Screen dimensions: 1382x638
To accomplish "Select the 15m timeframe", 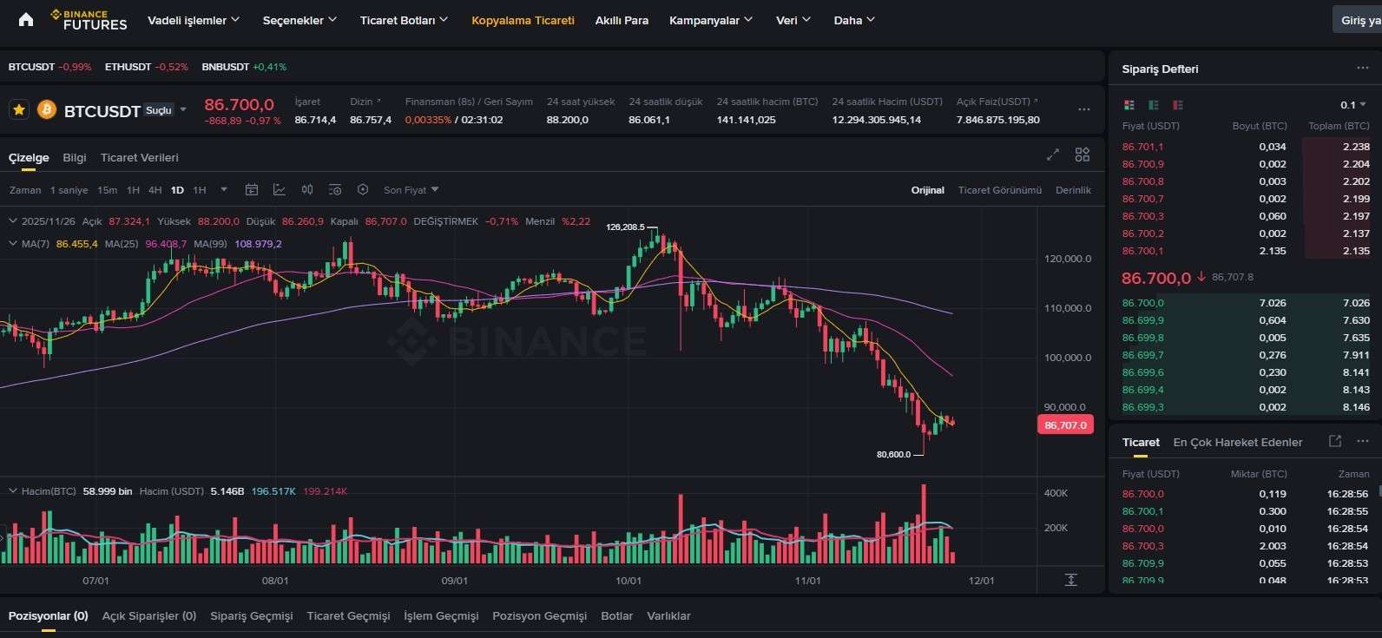I will click(107, 189).
